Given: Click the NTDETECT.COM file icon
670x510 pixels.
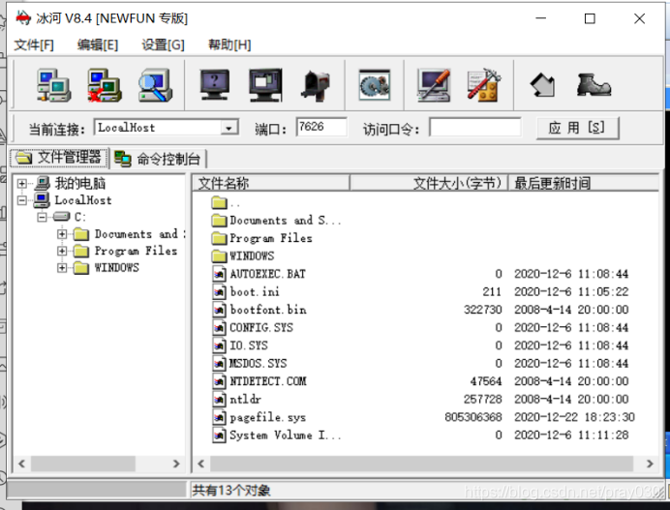Looking at the screenshot, I should [x=219, y=381].
